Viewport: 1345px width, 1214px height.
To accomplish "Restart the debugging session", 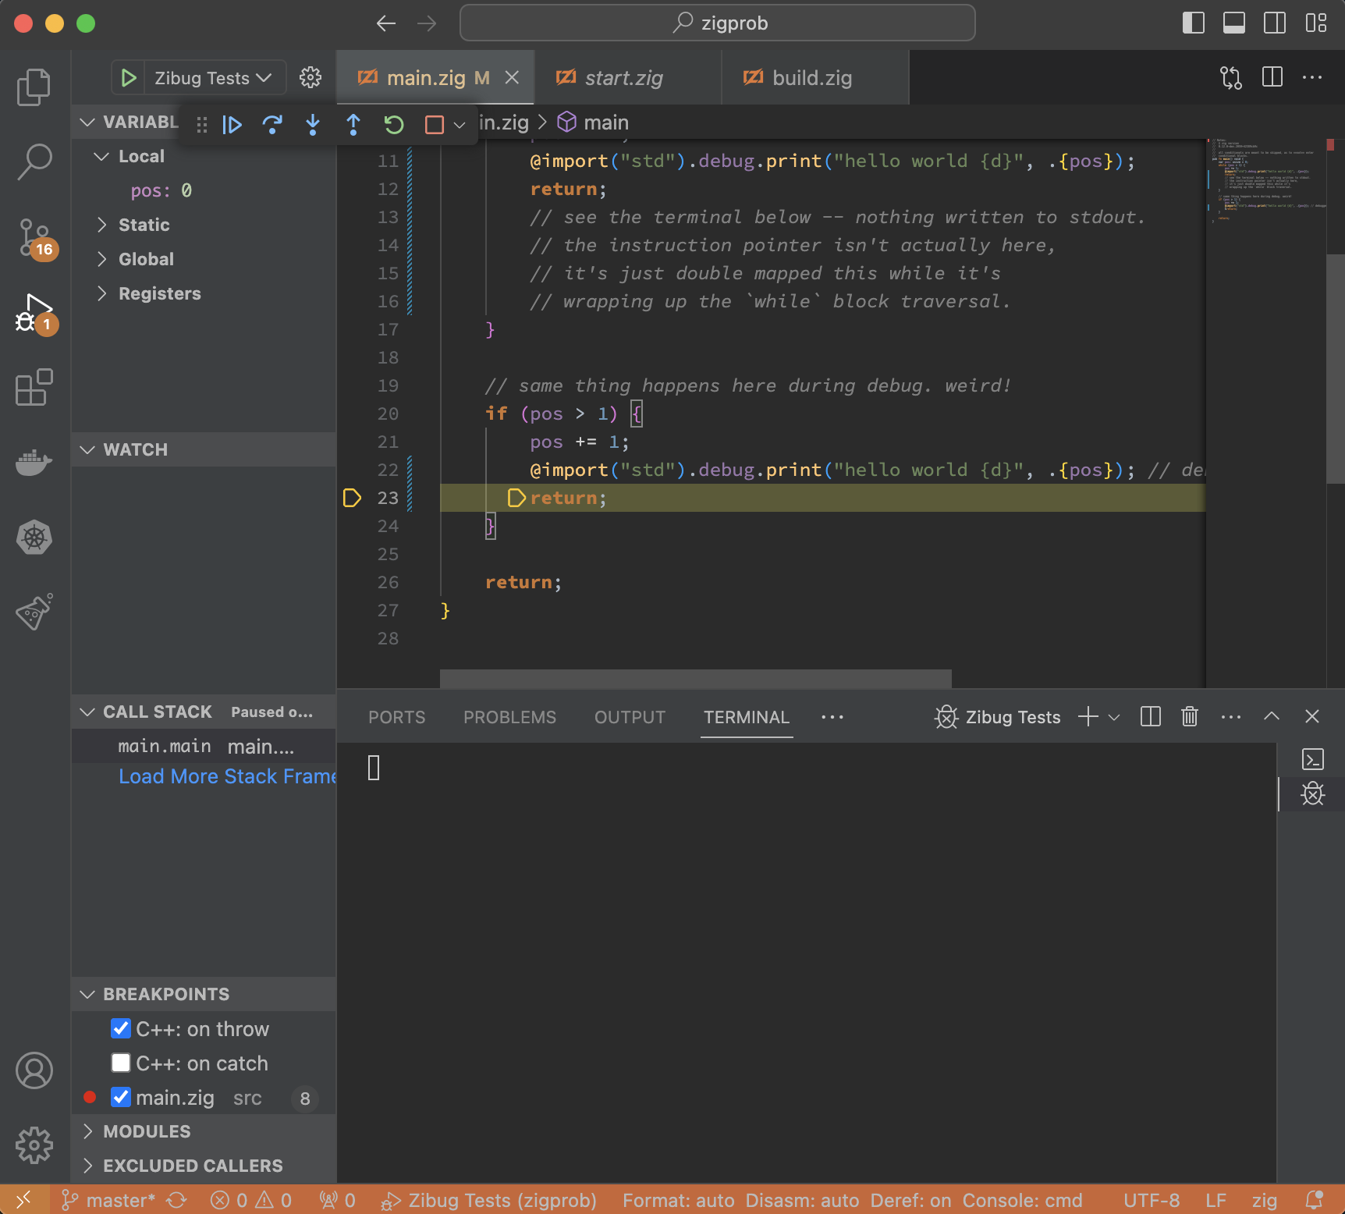I will click(x=394, y=125).
